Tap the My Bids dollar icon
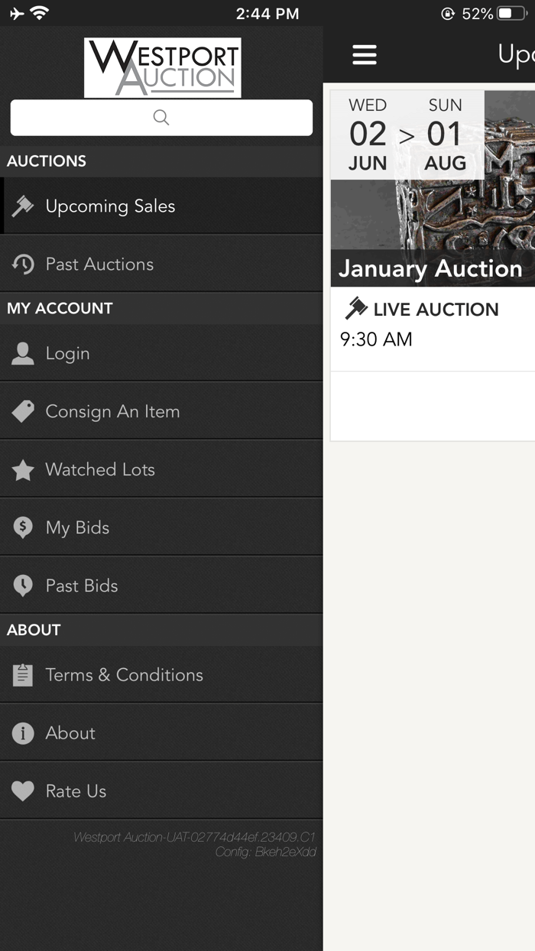The height and width of the screenshot is (951, 535). pyautogui.click(x=23, y=527)
